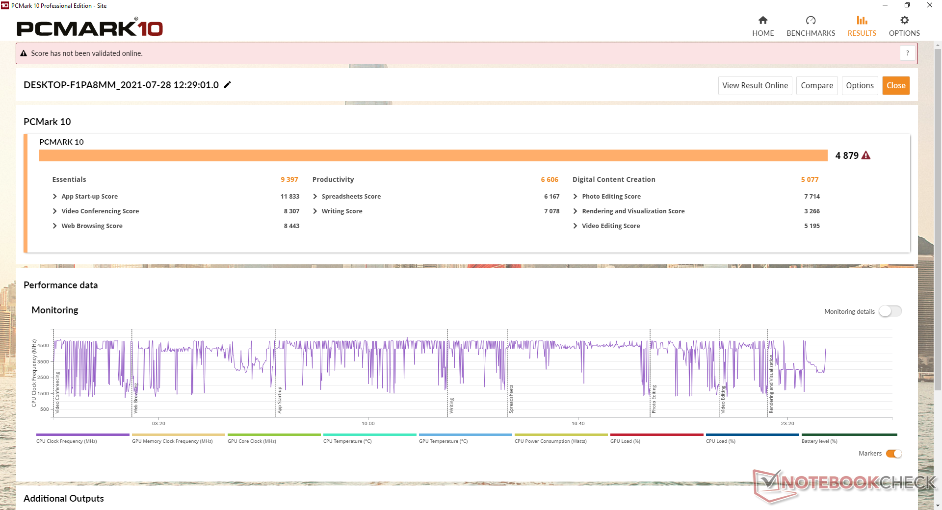Click the Options gear icon
Screen dimensions: 942x510
tap(904, 20)
